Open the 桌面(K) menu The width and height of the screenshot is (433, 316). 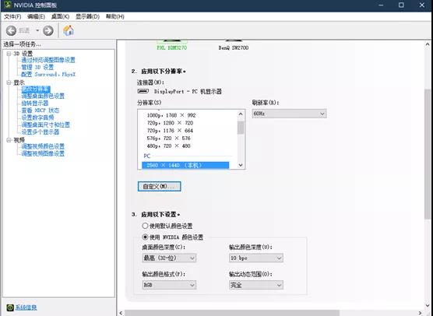(x=60, y=16)
